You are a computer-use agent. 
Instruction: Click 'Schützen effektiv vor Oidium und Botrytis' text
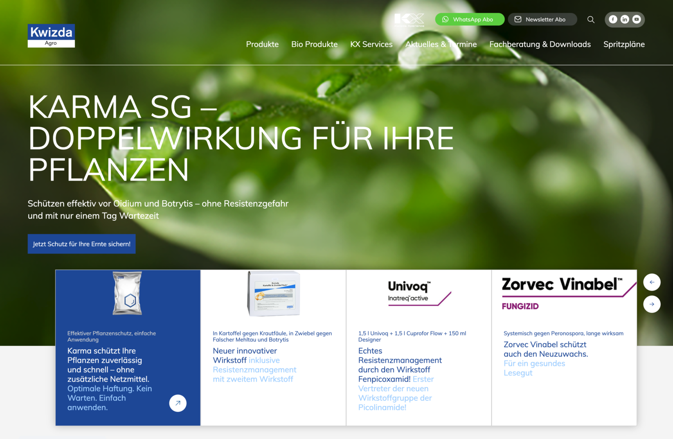158,209
